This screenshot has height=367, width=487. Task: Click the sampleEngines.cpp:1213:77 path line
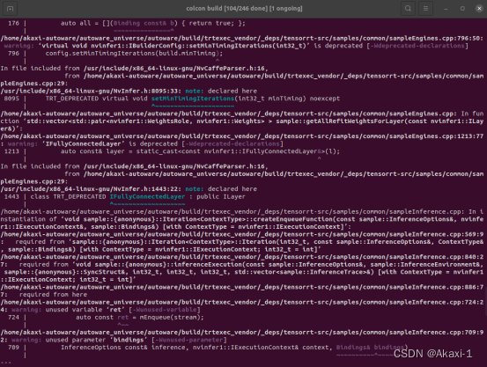pyautogui.click(x=242, y=136)
